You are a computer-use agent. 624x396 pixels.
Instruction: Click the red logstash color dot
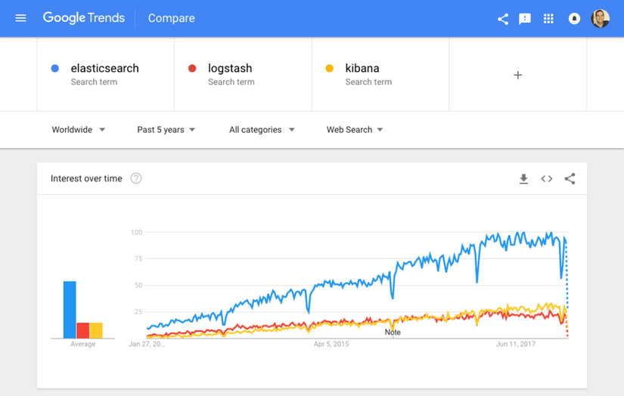(192, 69)
